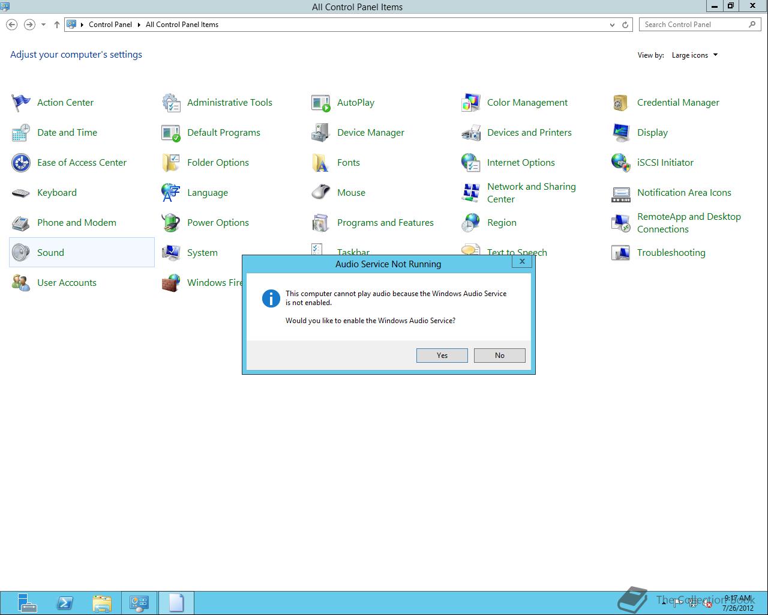Launch the AutoPlay icon
The width and height of the screenshot is (768, 615).
[x=321, y=103]
